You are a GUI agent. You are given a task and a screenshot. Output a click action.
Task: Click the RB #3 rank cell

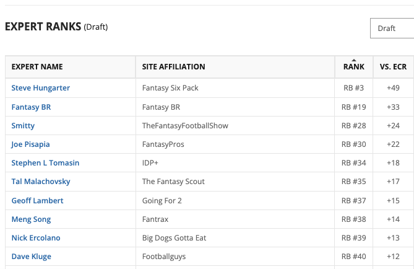pyautogui.click(x=354, y=88)
